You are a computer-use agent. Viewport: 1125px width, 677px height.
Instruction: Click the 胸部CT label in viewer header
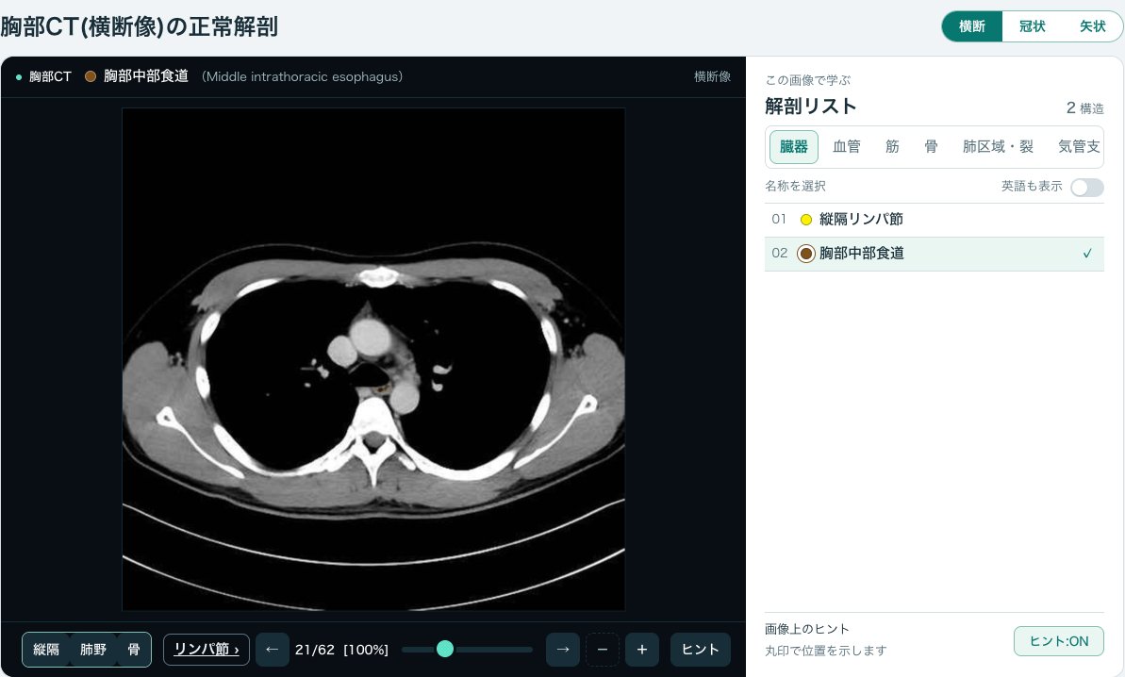50,76
